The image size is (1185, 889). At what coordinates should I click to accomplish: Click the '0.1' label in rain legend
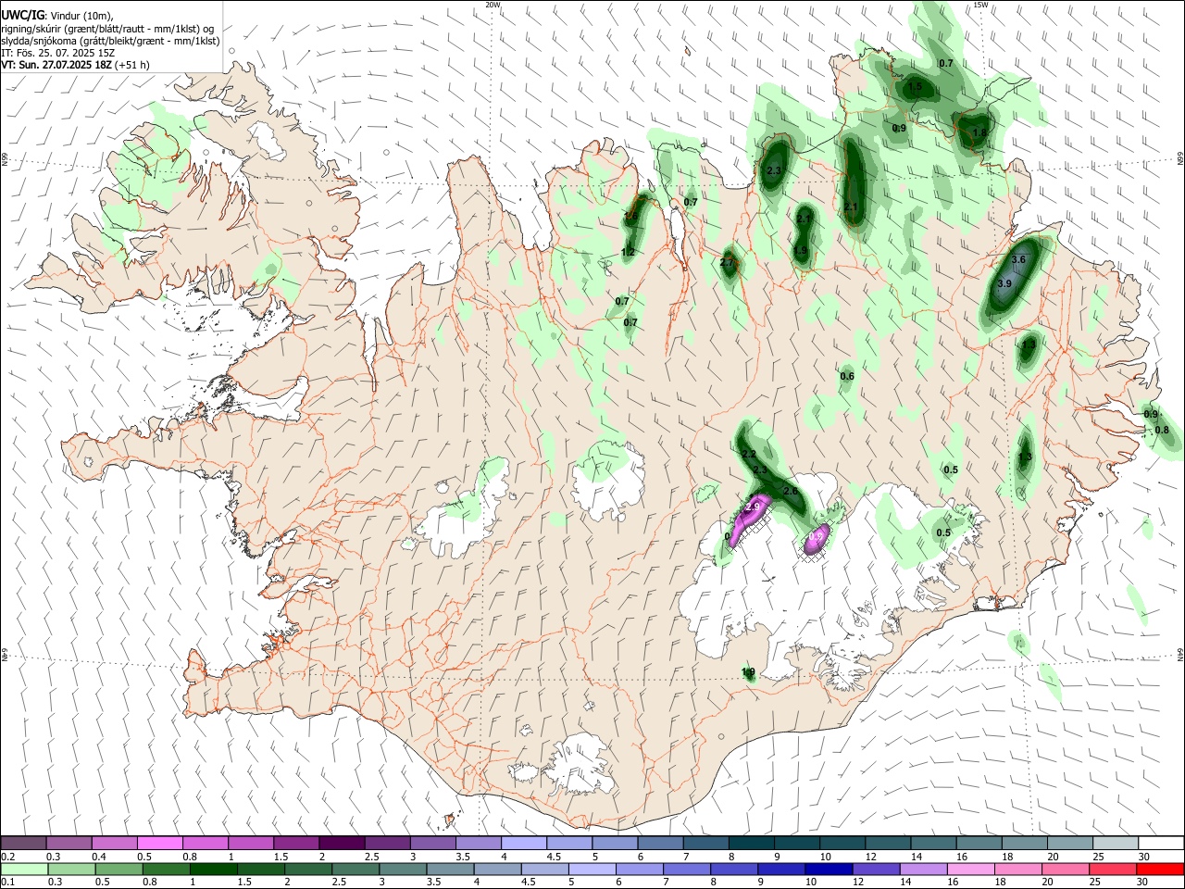(8, 883)
